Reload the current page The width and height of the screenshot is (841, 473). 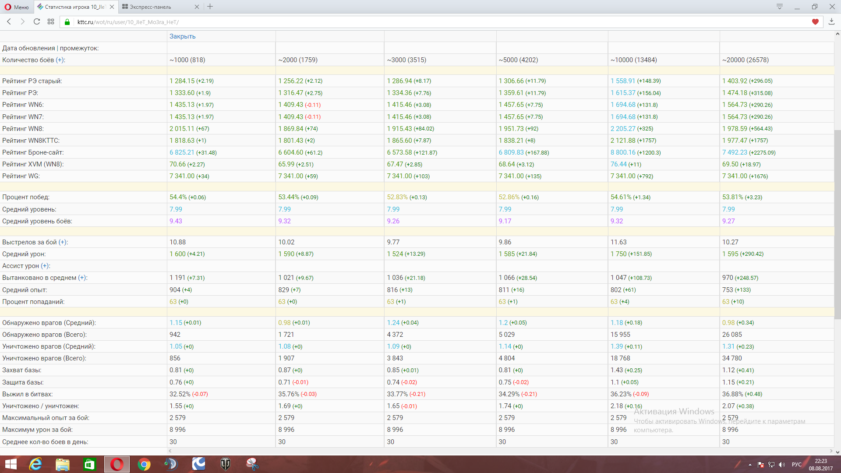[37, 21]
